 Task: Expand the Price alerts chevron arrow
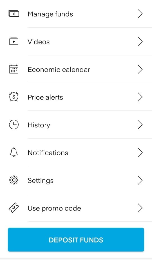pyautogui.click(x=140, y=97)
